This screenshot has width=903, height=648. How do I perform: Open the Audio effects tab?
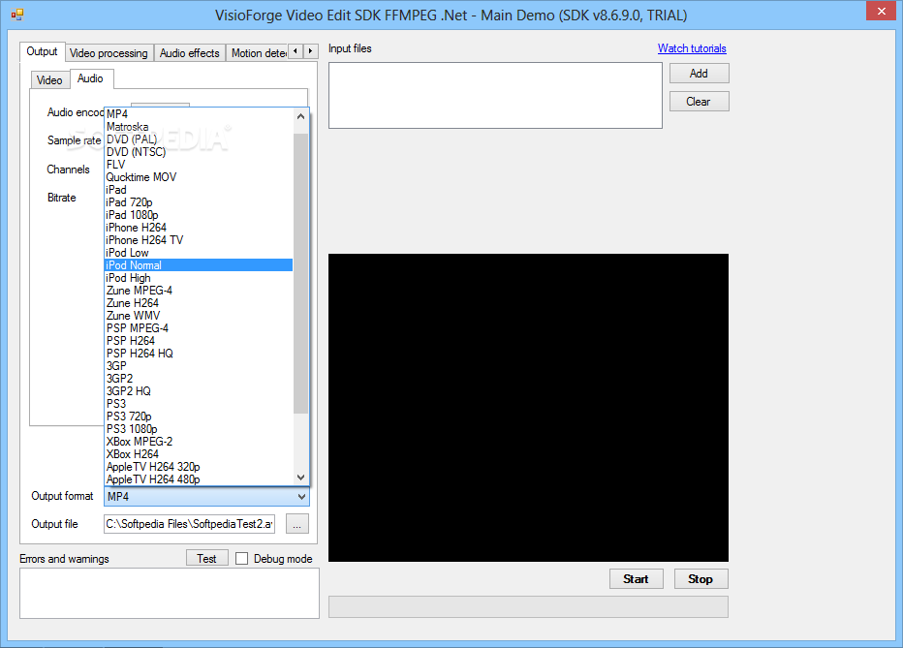[190, 53]
